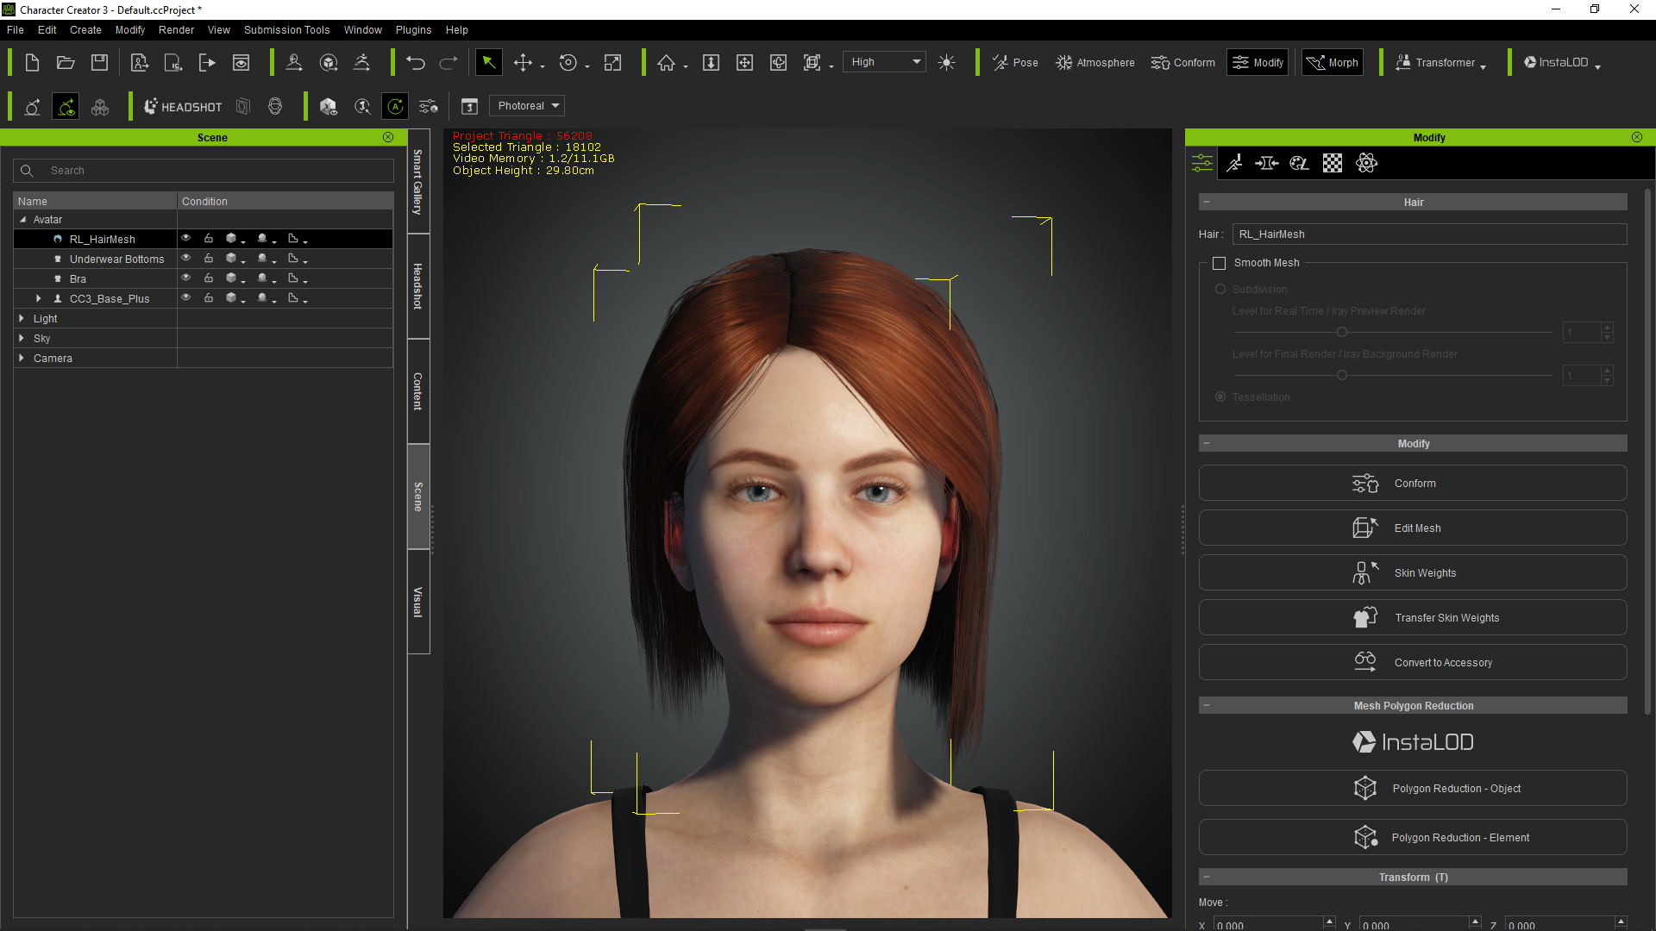The height and width of the screenshot is (931, 1656).
Task: Open Material tab with the palette icon
Action: coord(1300,163)
